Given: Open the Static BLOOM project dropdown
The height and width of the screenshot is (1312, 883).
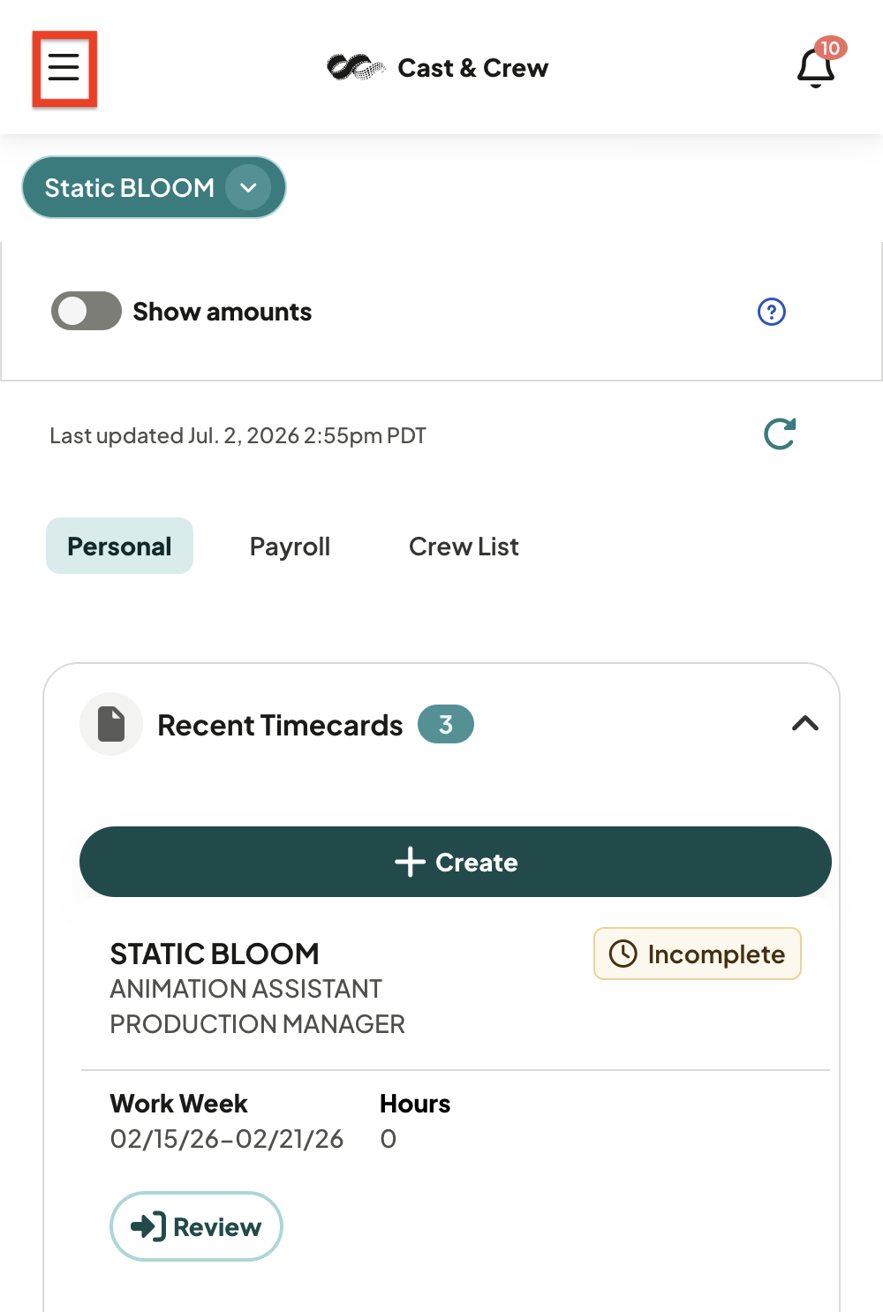Looking at the screenshot, I should click(x=154, y=187).
